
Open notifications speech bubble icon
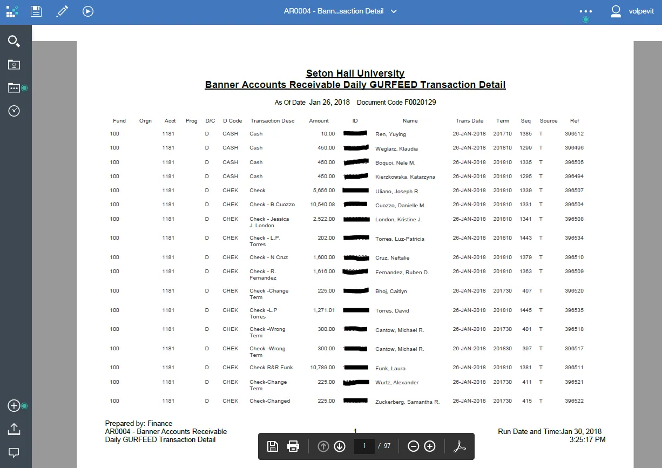tap(14, 453)
